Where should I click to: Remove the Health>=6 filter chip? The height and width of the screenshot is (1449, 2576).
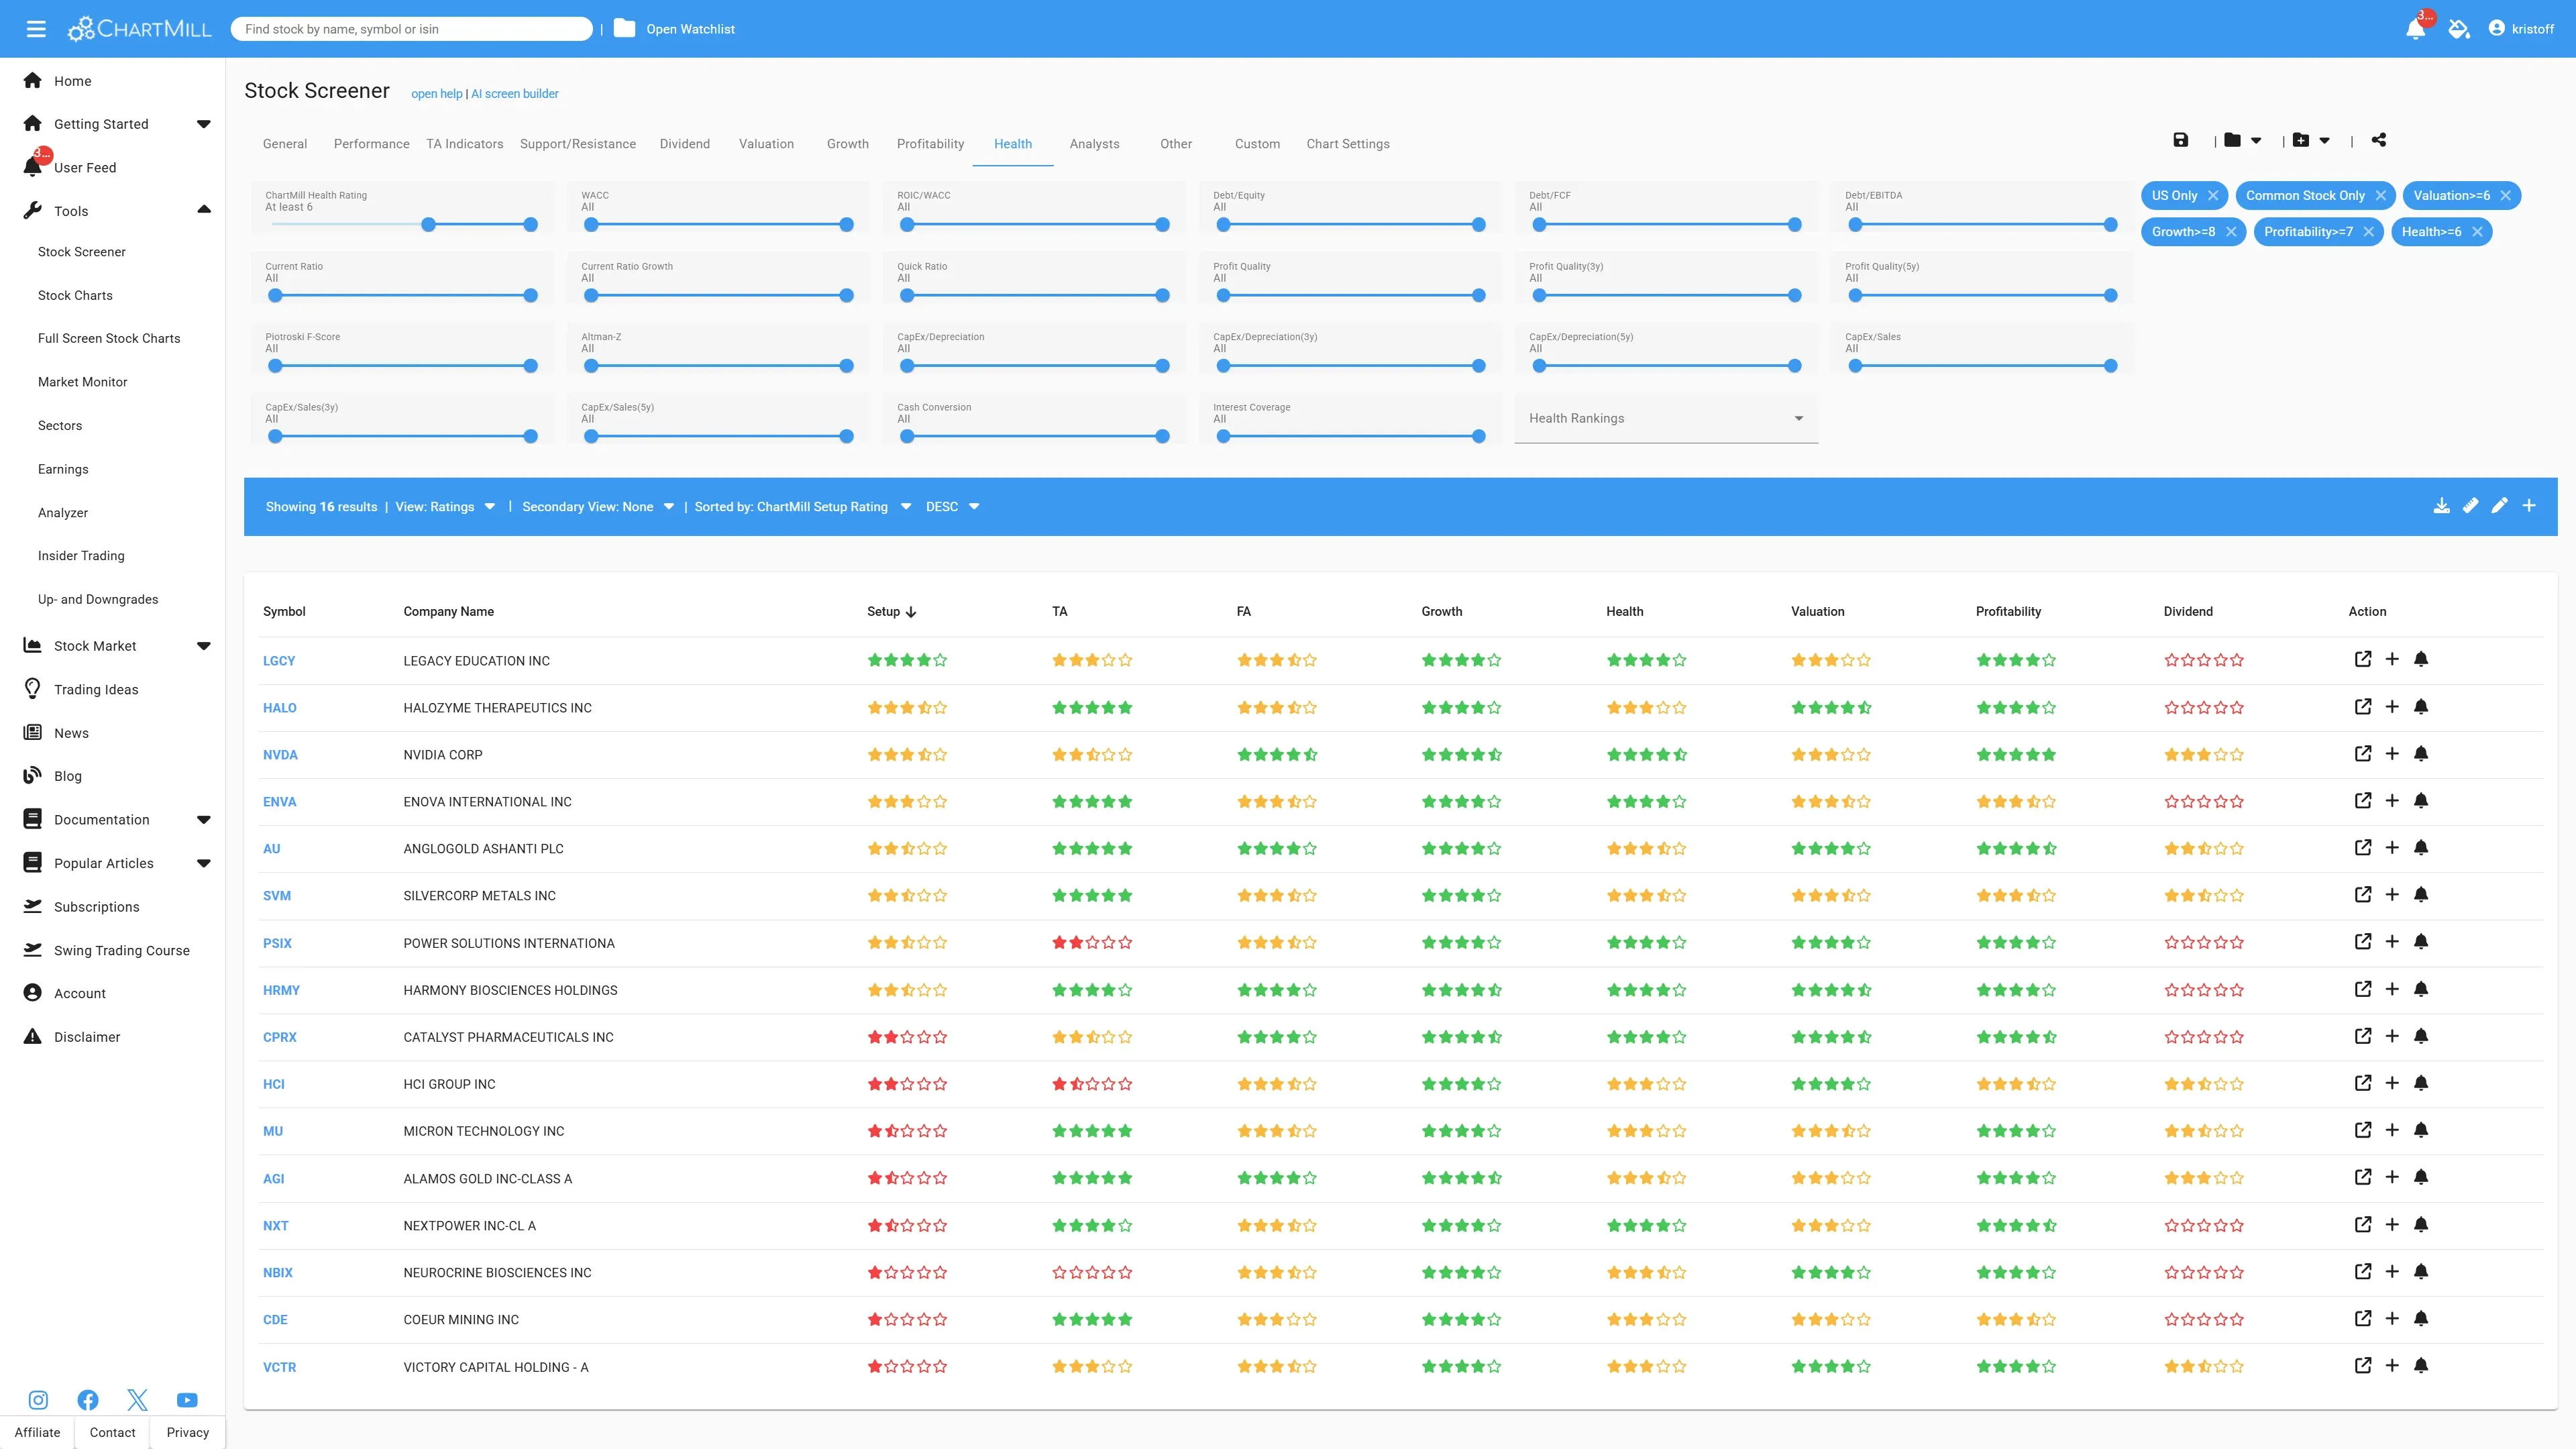pos(2477,232)
